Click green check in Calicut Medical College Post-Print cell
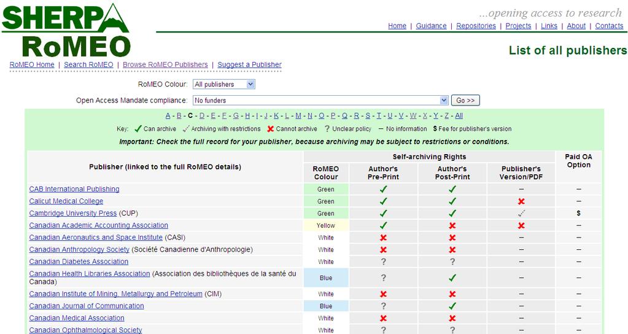Screen dimensions: 628x334 pos(452,201)
